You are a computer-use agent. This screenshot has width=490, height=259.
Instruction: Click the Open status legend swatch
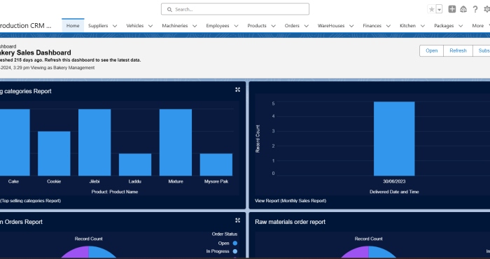(235, 243)
